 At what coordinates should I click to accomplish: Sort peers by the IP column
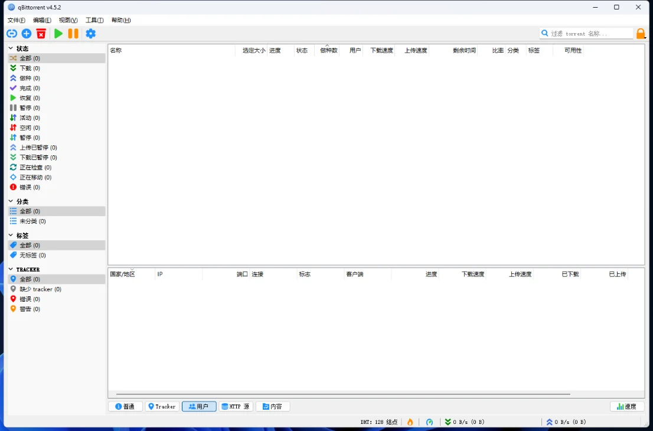179,274
